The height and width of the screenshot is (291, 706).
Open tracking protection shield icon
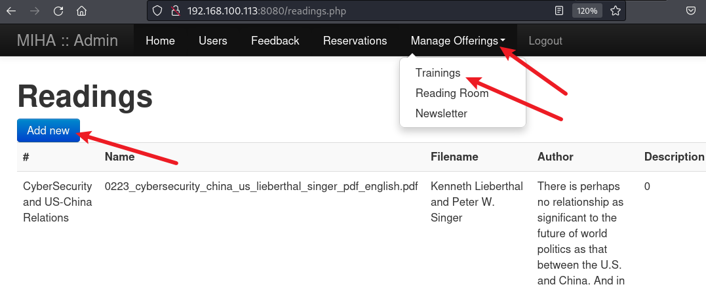coord(157,11)
